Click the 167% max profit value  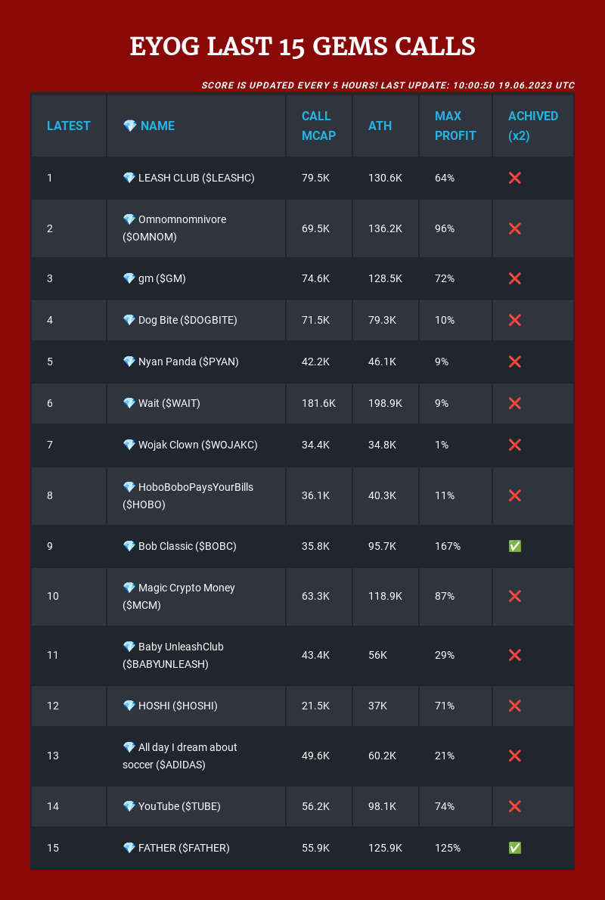[448, 546]
